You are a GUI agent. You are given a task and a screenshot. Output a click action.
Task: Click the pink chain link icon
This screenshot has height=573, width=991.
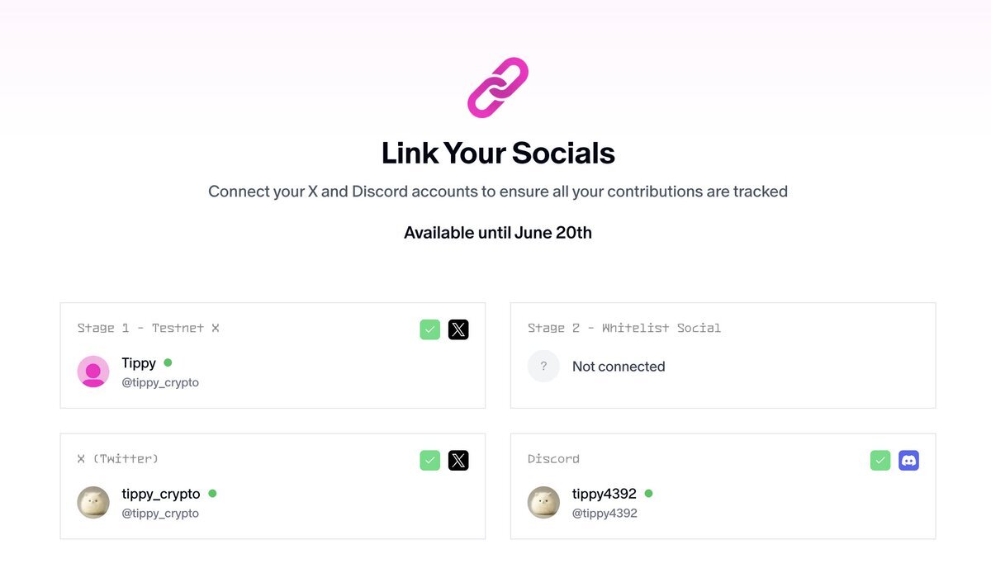tap(498, 88)
